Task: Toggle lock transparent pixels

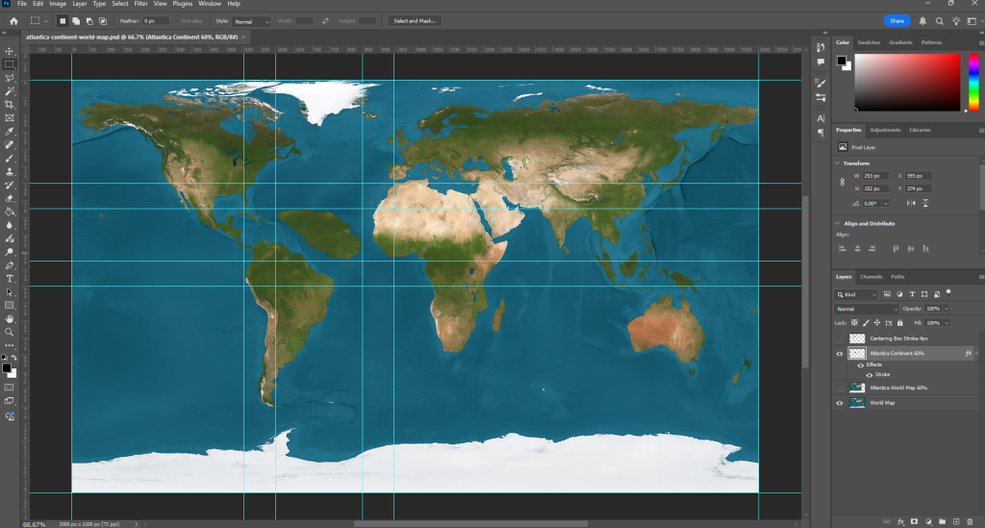Action: click(854, 323)
